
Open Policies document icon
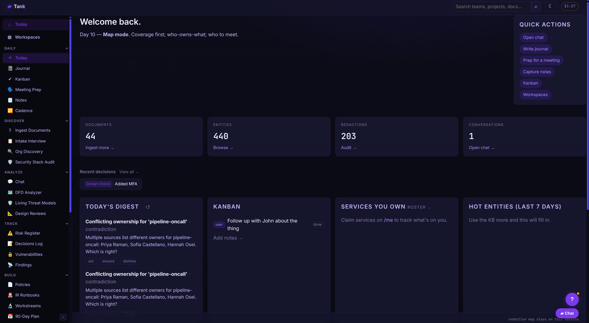[x=10, y=285]
